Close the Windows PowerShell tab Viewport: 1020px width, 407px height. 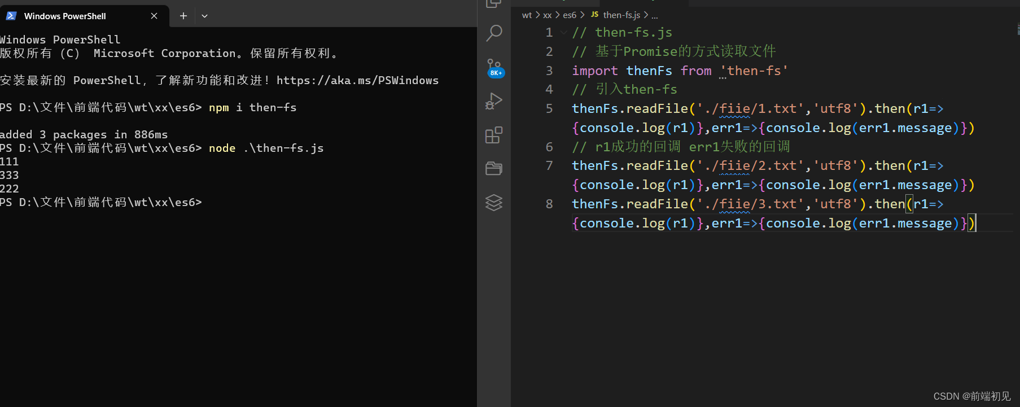[154, 16]
